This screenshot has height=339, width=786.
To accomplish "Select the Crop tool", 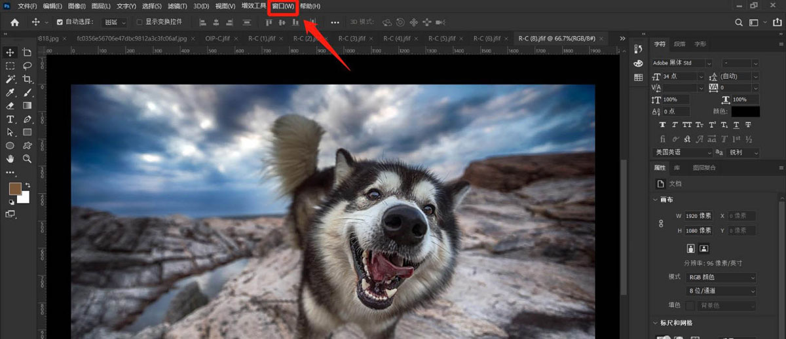I will point(27,79).
